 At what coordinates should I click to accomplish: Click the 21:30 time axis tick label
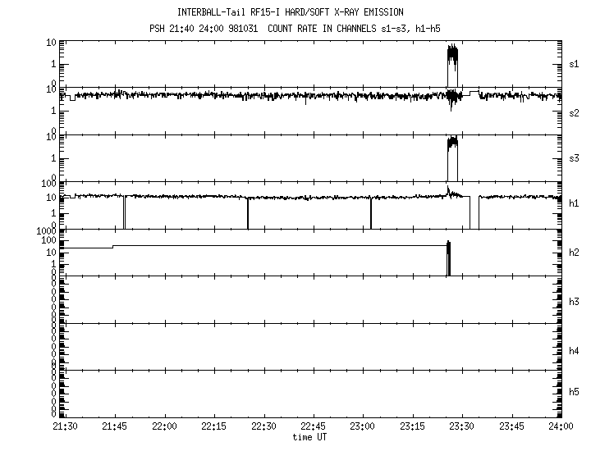[x=66, y=427]
